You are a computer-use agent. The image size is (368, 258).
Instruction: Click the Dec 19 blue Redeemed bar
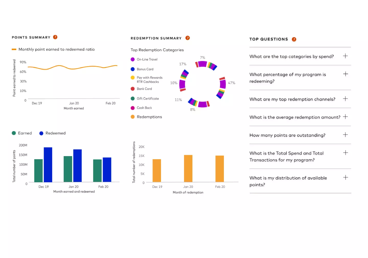coord(48,165)
